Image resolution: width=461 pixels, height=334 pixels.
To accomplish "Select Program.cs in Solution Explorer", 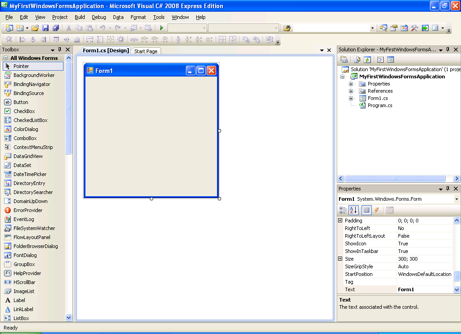I will 380,105.
